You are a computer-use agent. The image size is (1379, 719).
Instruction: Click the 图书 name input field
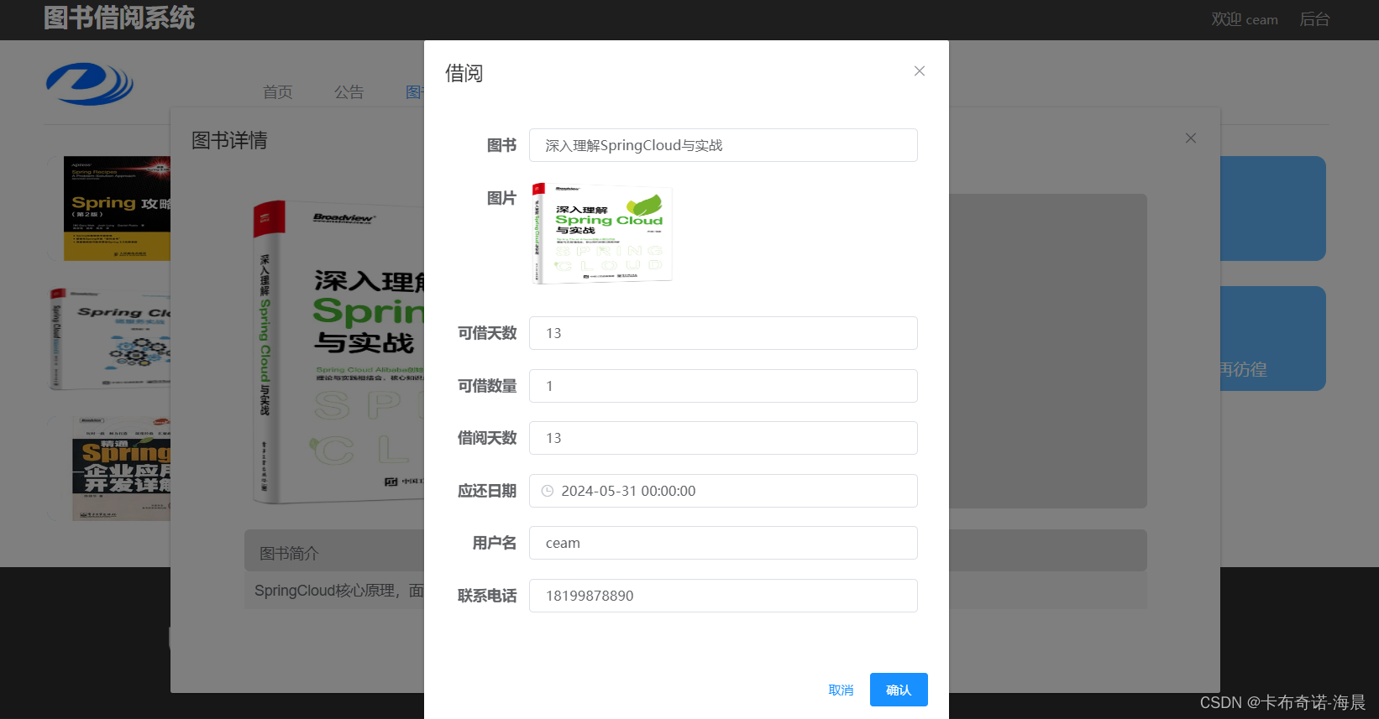click(x=723, y=145)
